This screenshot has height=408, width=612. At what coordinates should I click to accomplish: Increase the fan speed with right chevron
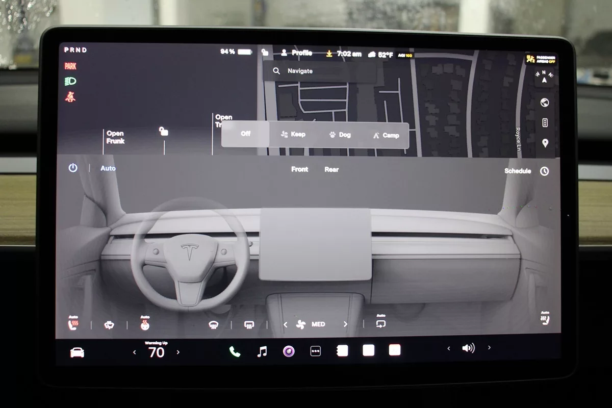pos(345,324)
